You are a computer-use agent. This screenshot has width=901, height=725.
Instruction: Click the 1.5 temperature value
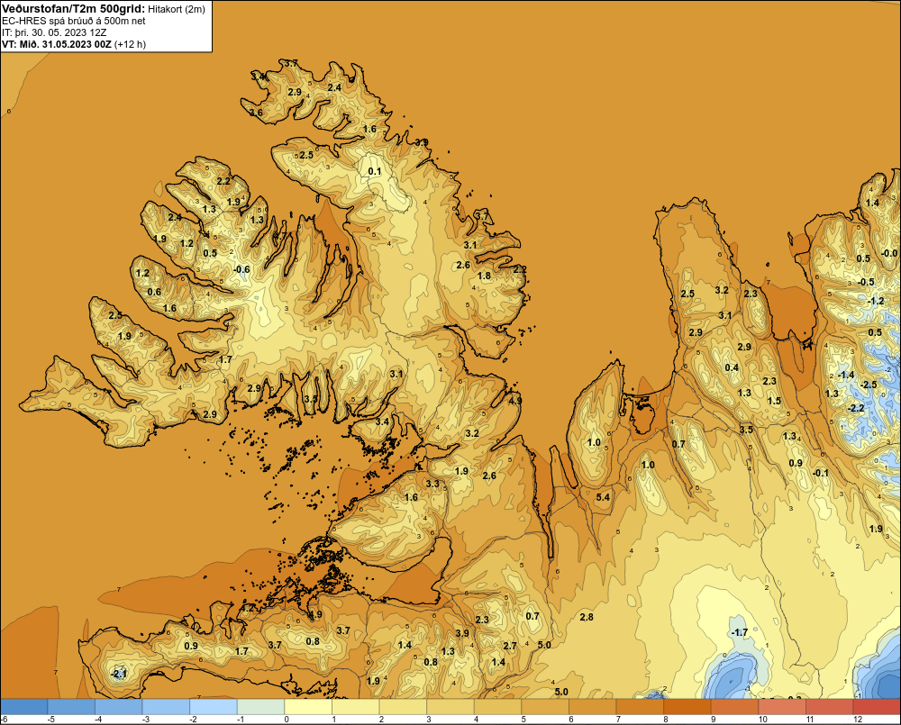coord(775,401)
